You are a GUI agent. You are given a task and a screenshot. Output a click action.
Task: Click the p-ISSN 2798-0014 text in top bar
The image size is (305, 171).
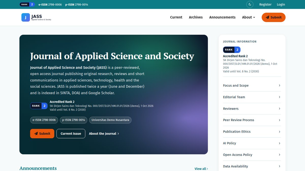[x=77, y=5]
